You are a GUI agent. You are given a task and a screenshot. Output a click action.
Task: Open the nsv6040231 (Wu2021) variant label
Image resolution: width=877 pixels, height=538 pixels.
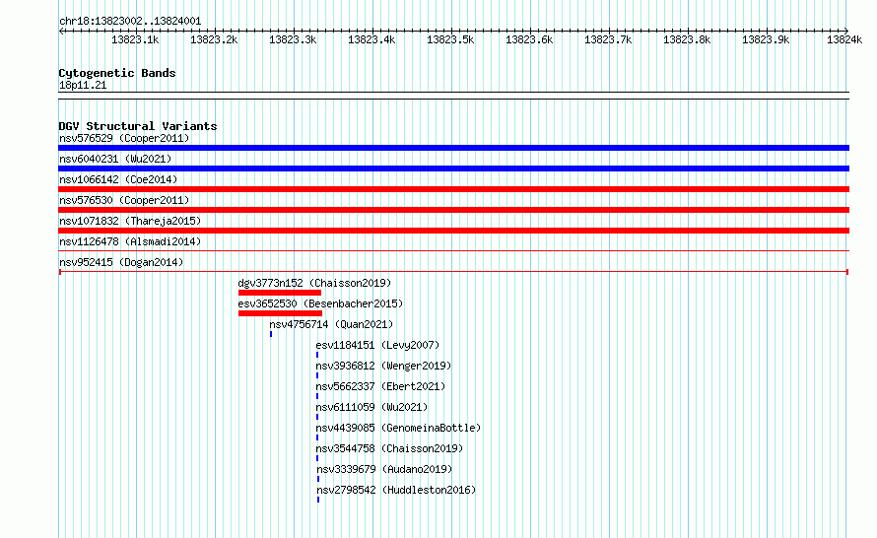point(115,159)
